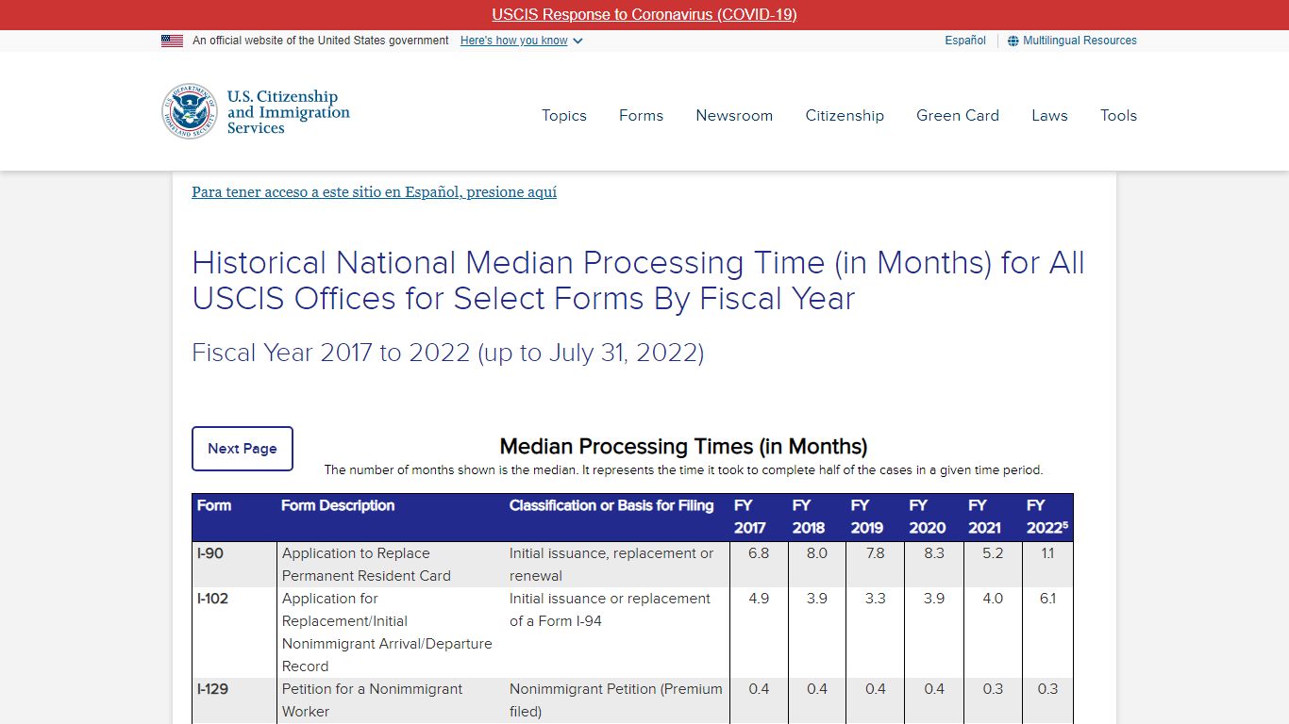Viewport: 1289px width, 724px height.
Task: Click the FY 2022 column header
Action: [1047, 517]
